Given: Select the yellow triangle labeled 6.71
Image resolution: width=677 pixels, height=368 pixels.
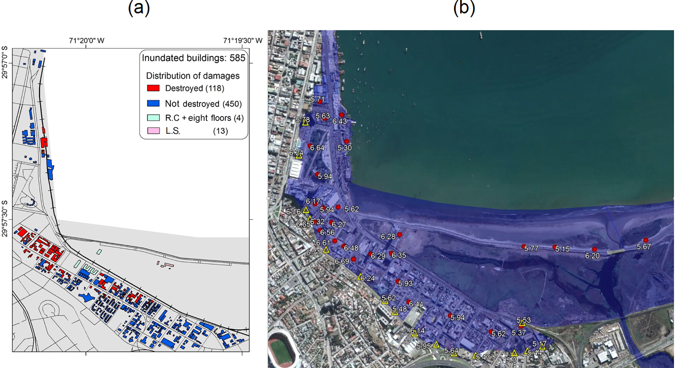Looking at the screenshot, I should coord(326,250).
